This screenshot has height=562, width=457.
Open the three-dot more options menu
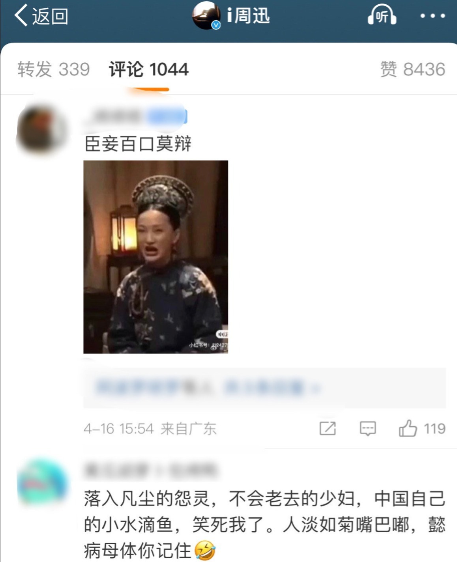433,16
